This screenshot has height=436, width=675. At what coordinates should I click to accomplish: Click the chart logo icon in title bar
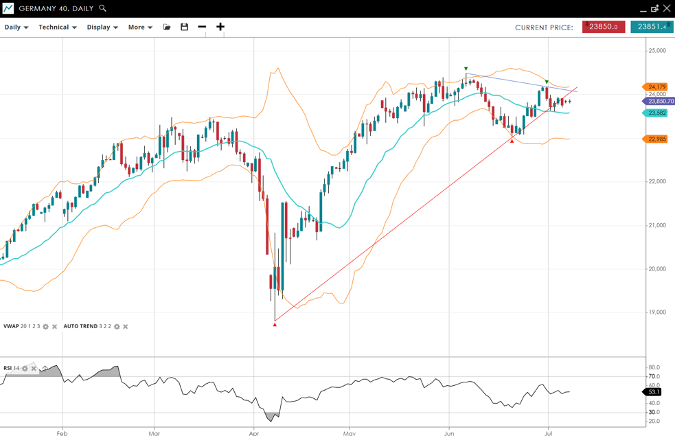click(8, 8)
